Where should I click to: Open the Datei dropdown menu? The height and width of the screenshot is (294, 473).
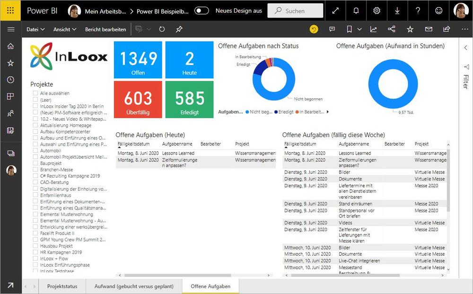tap(35, 29)
